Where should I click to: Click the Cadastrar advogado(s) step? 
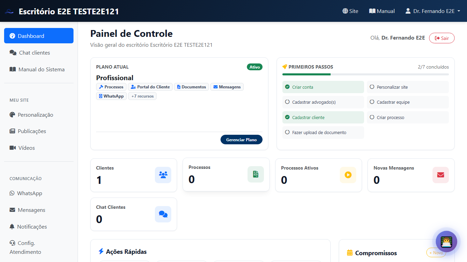pyautogui.click(x=323, y=102)
